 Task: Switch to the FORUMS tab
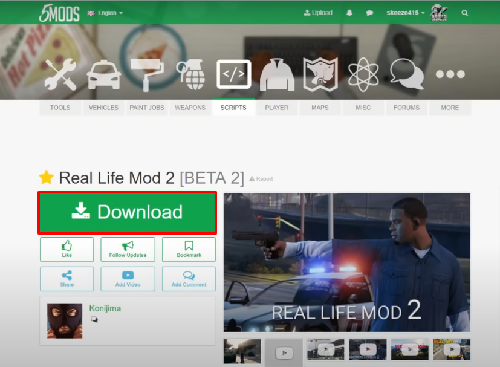pyautogui.click(x=406, y=108)
